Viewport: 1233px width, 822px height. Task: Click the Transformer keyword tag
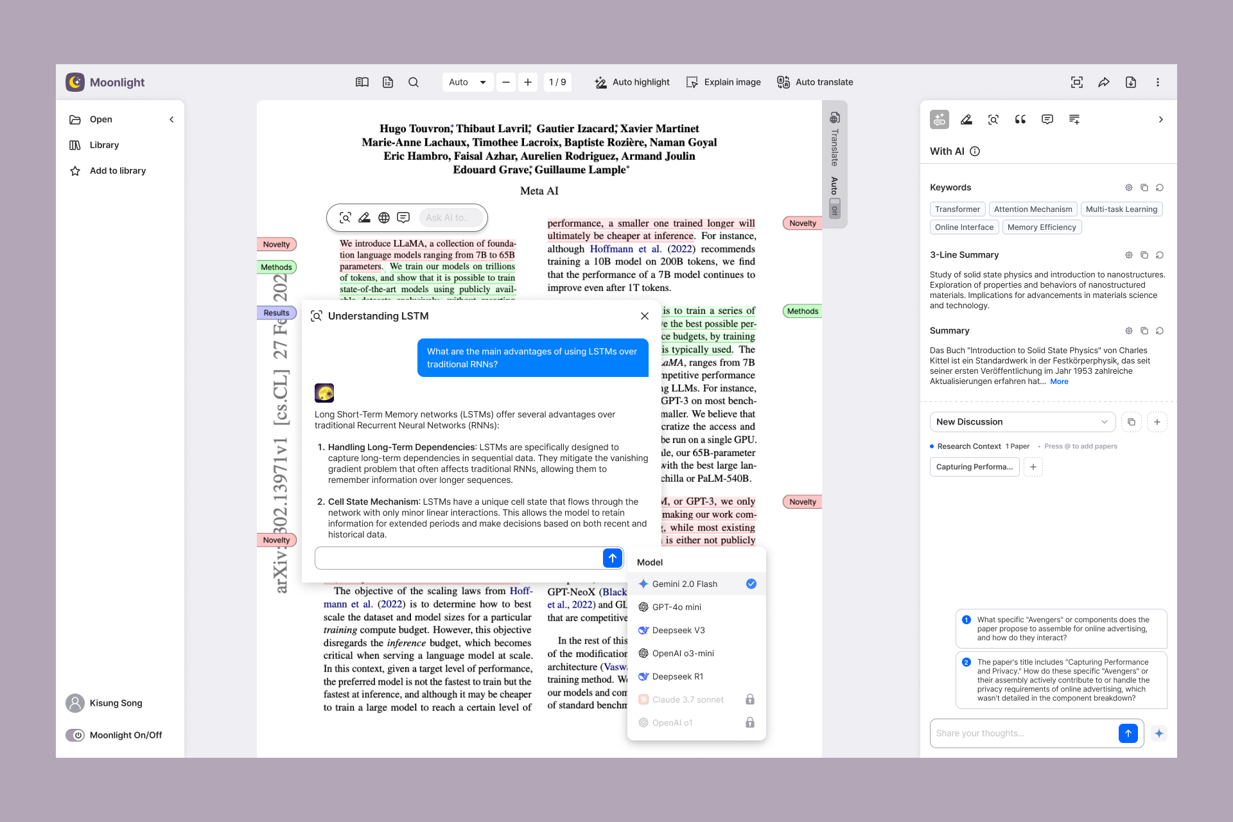[958, 209]
